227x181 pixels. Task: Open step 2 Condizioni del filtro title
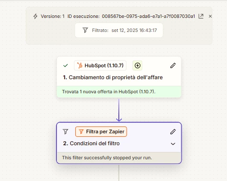coord(91,144)
